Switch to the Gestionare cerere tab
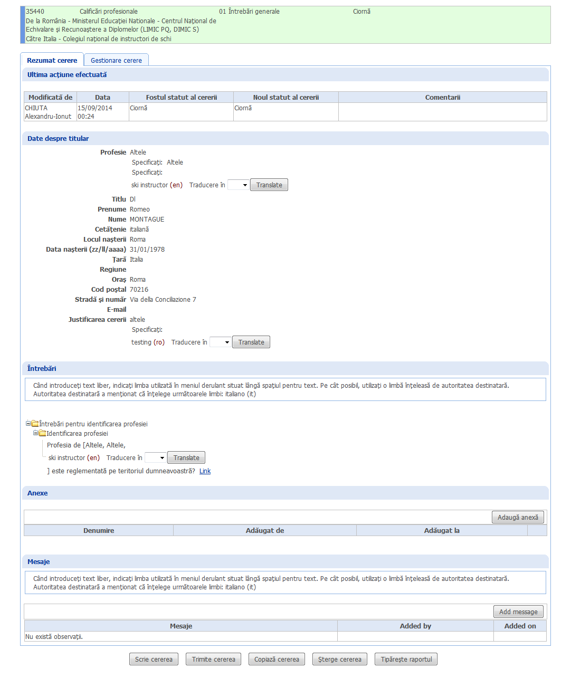The image size is (571, 678). 116,60
